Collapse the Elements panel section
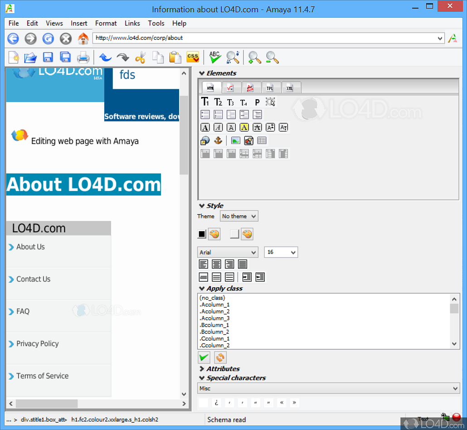Viewport: 467px width, 430px height. coord(202,73)
